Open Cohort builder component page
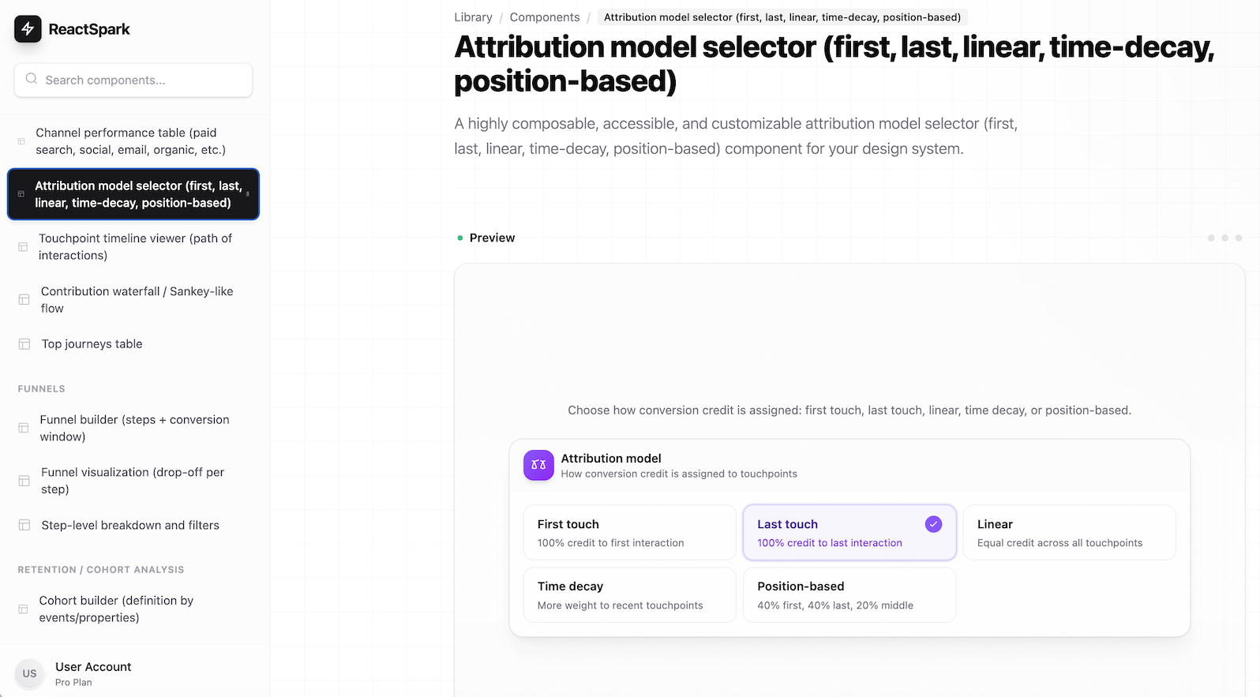 pyautogui.click(x=117, y=609)
